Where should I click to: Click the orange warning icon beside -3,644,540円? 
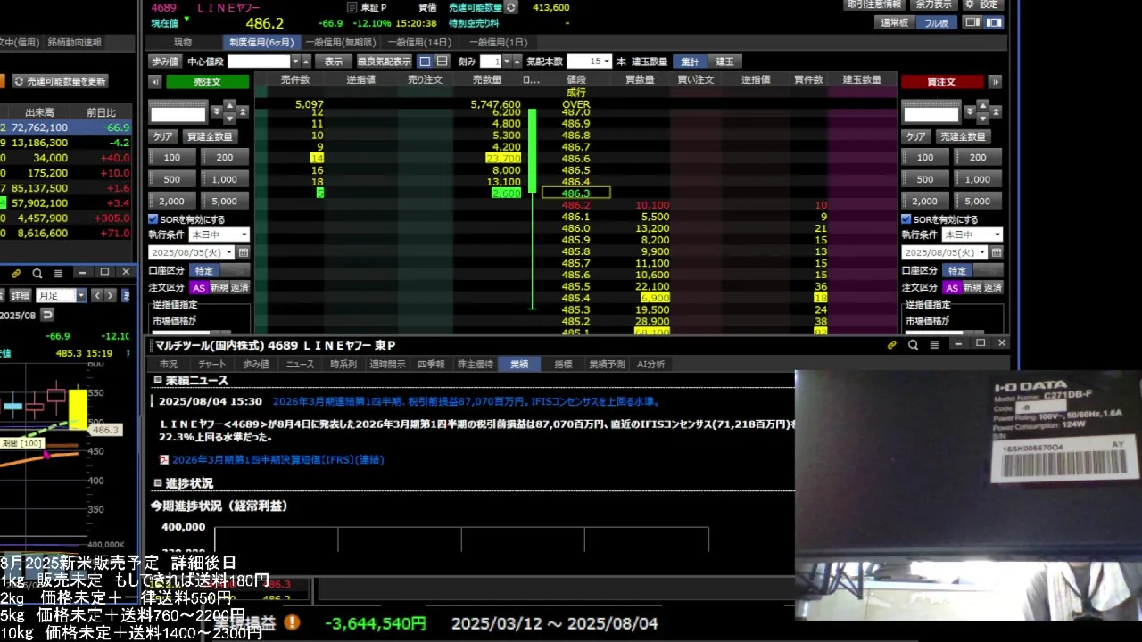click(292, 622)
